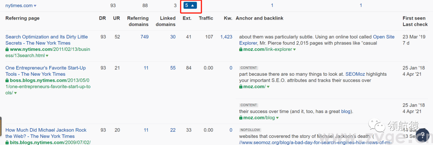Click the 22 linked domains value
This screenshot has width=433, height=145.
click(173, 130)
